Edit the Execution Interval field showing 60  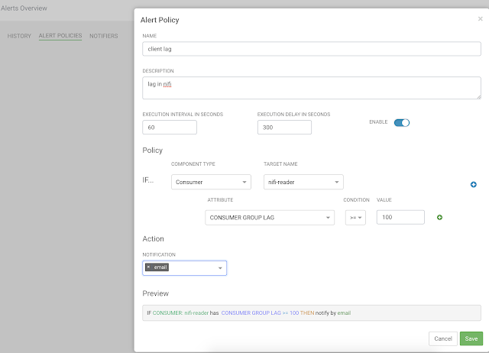(x=170, y=128)
